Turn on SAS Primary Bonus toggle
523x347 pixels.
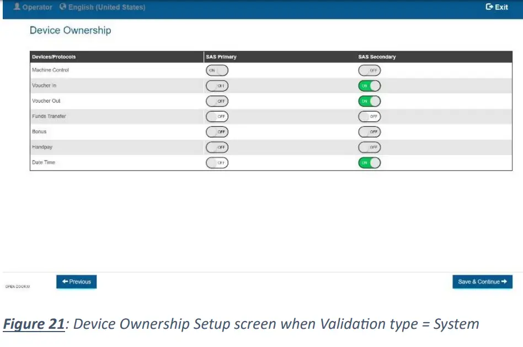(217, 132)
